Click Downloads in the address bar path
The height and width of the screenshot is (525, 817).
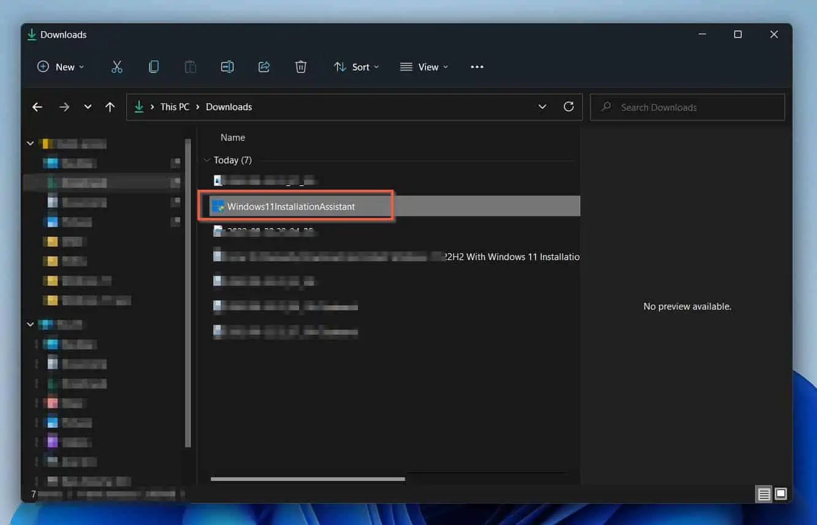[x=229, y=107]
